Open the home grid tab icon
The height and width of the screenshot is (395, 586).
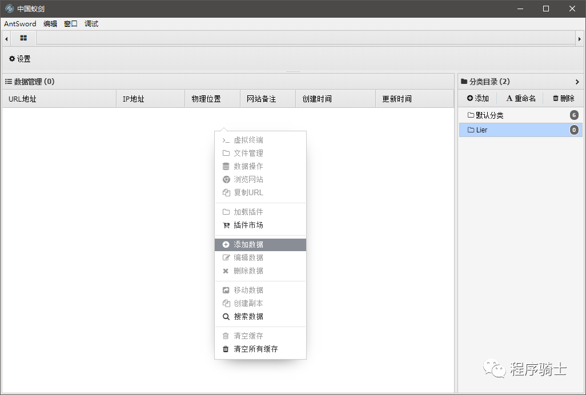pyautogui.click(x=23, y=38)
